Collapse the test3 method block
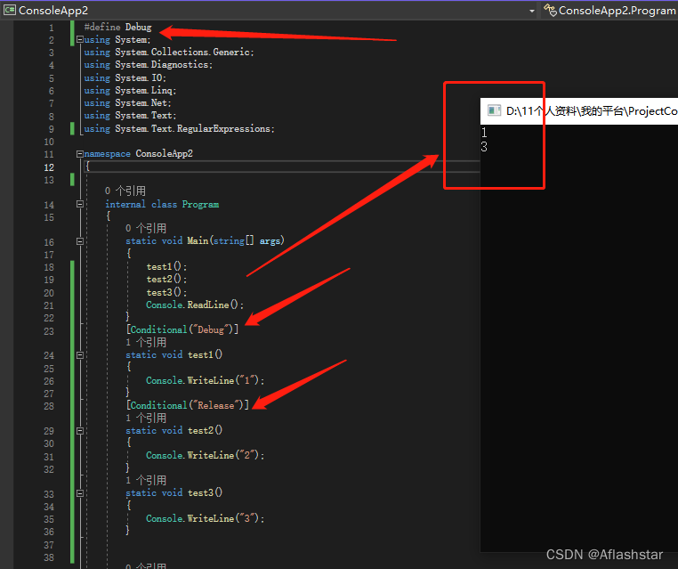This screenshot has width=678, height=569. (x=79, y=492)
